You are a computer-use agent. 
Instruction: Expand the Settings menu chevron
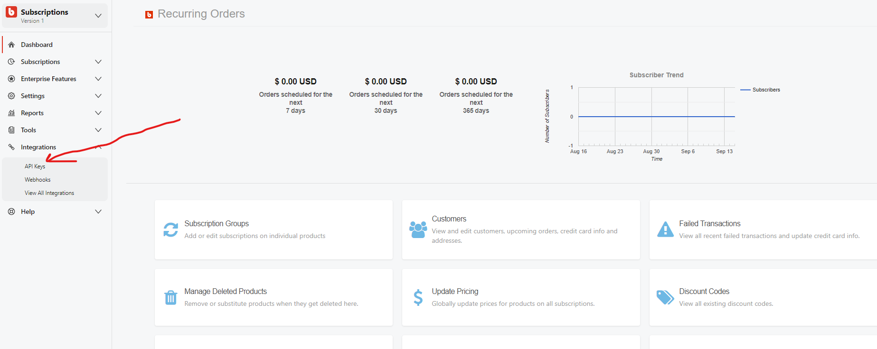tap(98, 96)
